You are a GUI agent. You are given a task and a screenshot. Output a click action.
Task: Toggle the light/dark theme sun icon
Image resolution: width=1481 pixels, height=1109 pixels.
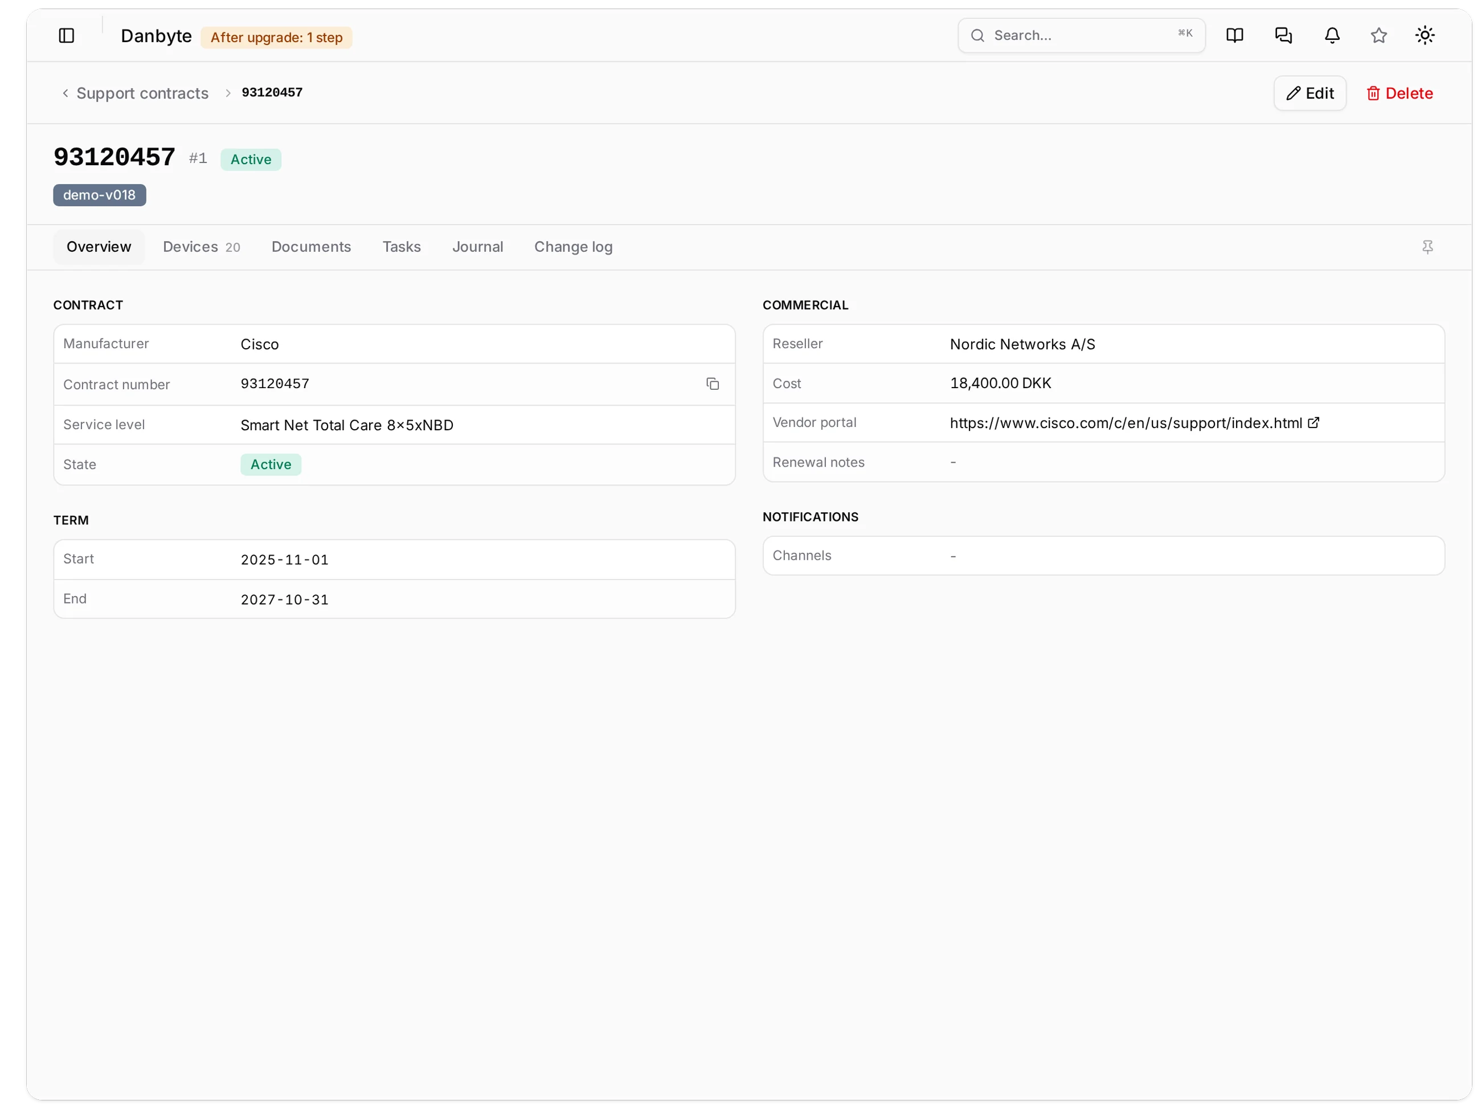(x=1425, y=35)
